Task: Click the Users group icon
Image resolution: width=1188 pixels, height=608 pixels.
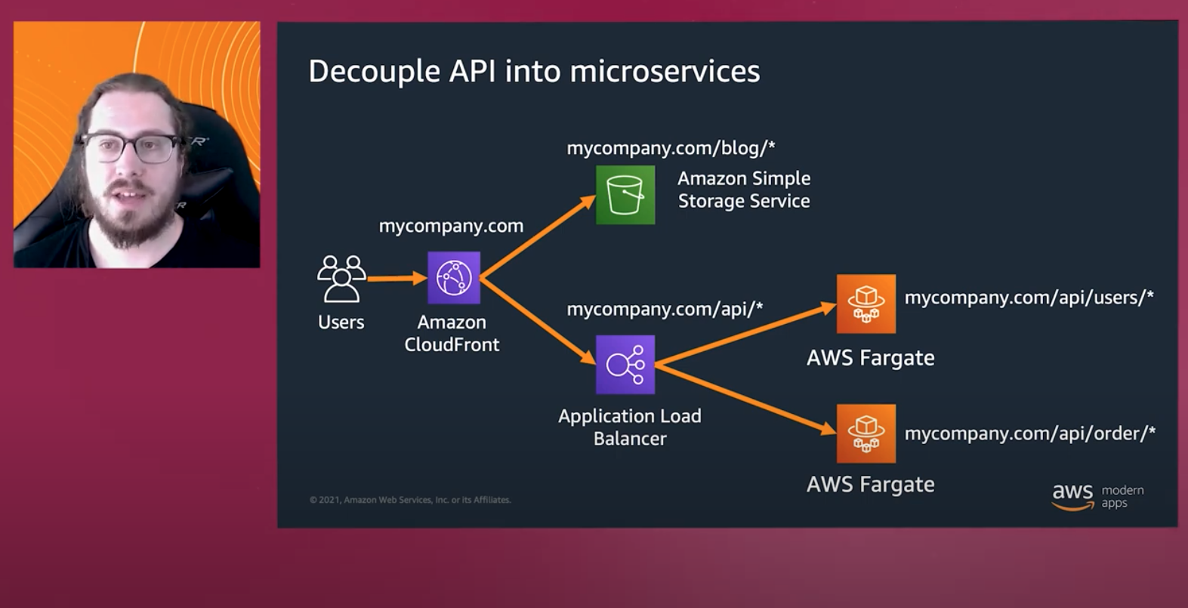Action: [x=341, y=279]
